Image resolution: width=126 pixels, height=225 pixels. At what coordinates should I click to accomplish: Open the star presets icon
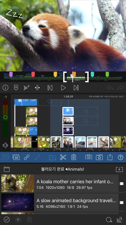coord(99,157)
